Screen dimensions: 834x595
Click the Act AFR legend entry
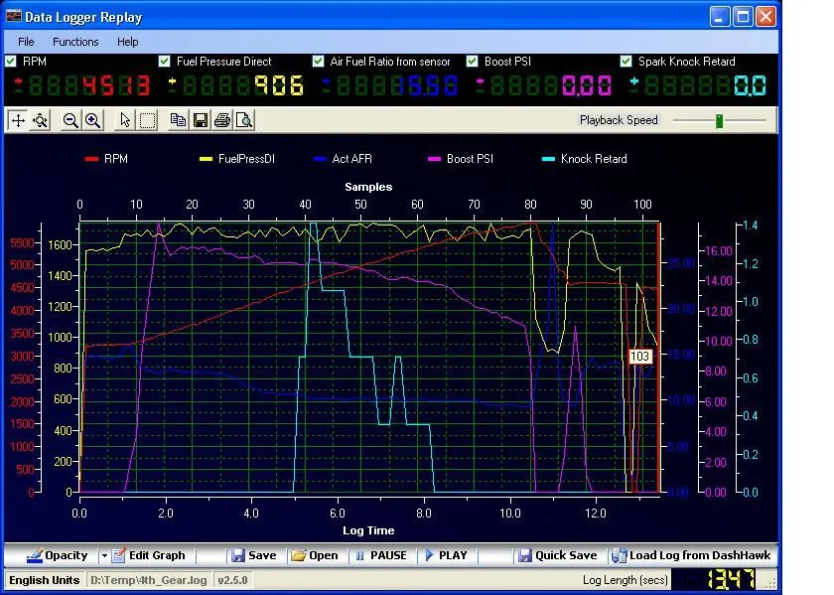[x=344, y=159]
